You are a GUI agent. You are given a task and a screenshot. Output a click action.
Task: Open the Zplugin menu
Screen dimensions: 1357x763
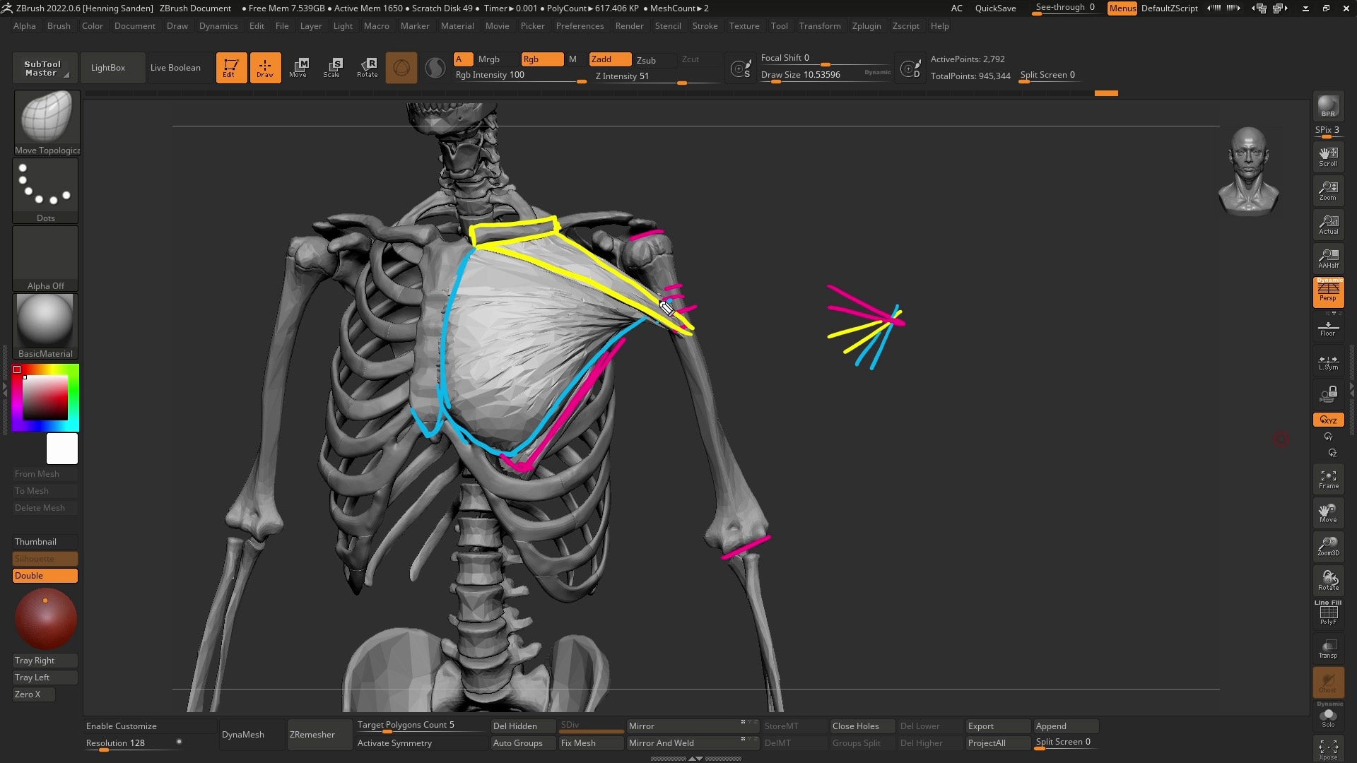click(867, 26)
